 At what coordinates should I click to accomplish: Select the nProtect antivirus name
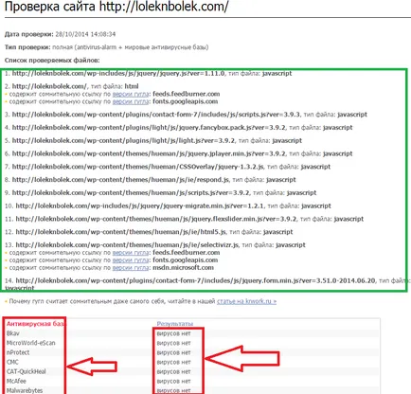18,352
